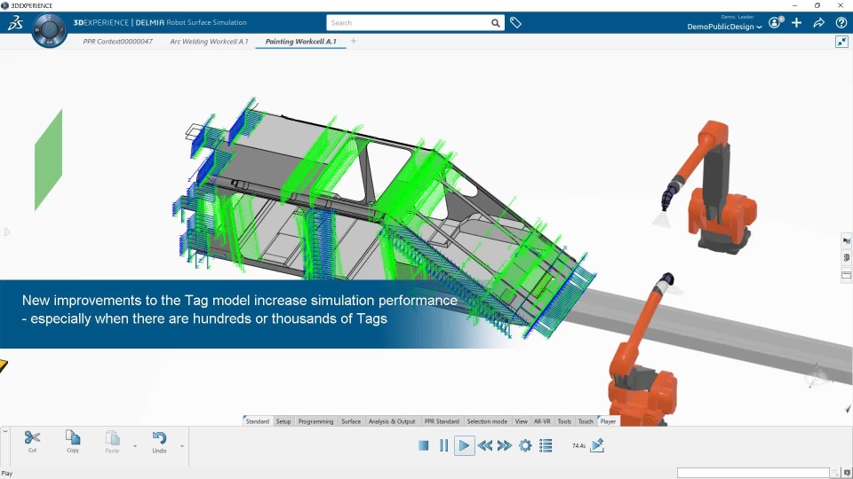Click the Cut scissors tool
The image size is (853, 479).
coord(32,441)
